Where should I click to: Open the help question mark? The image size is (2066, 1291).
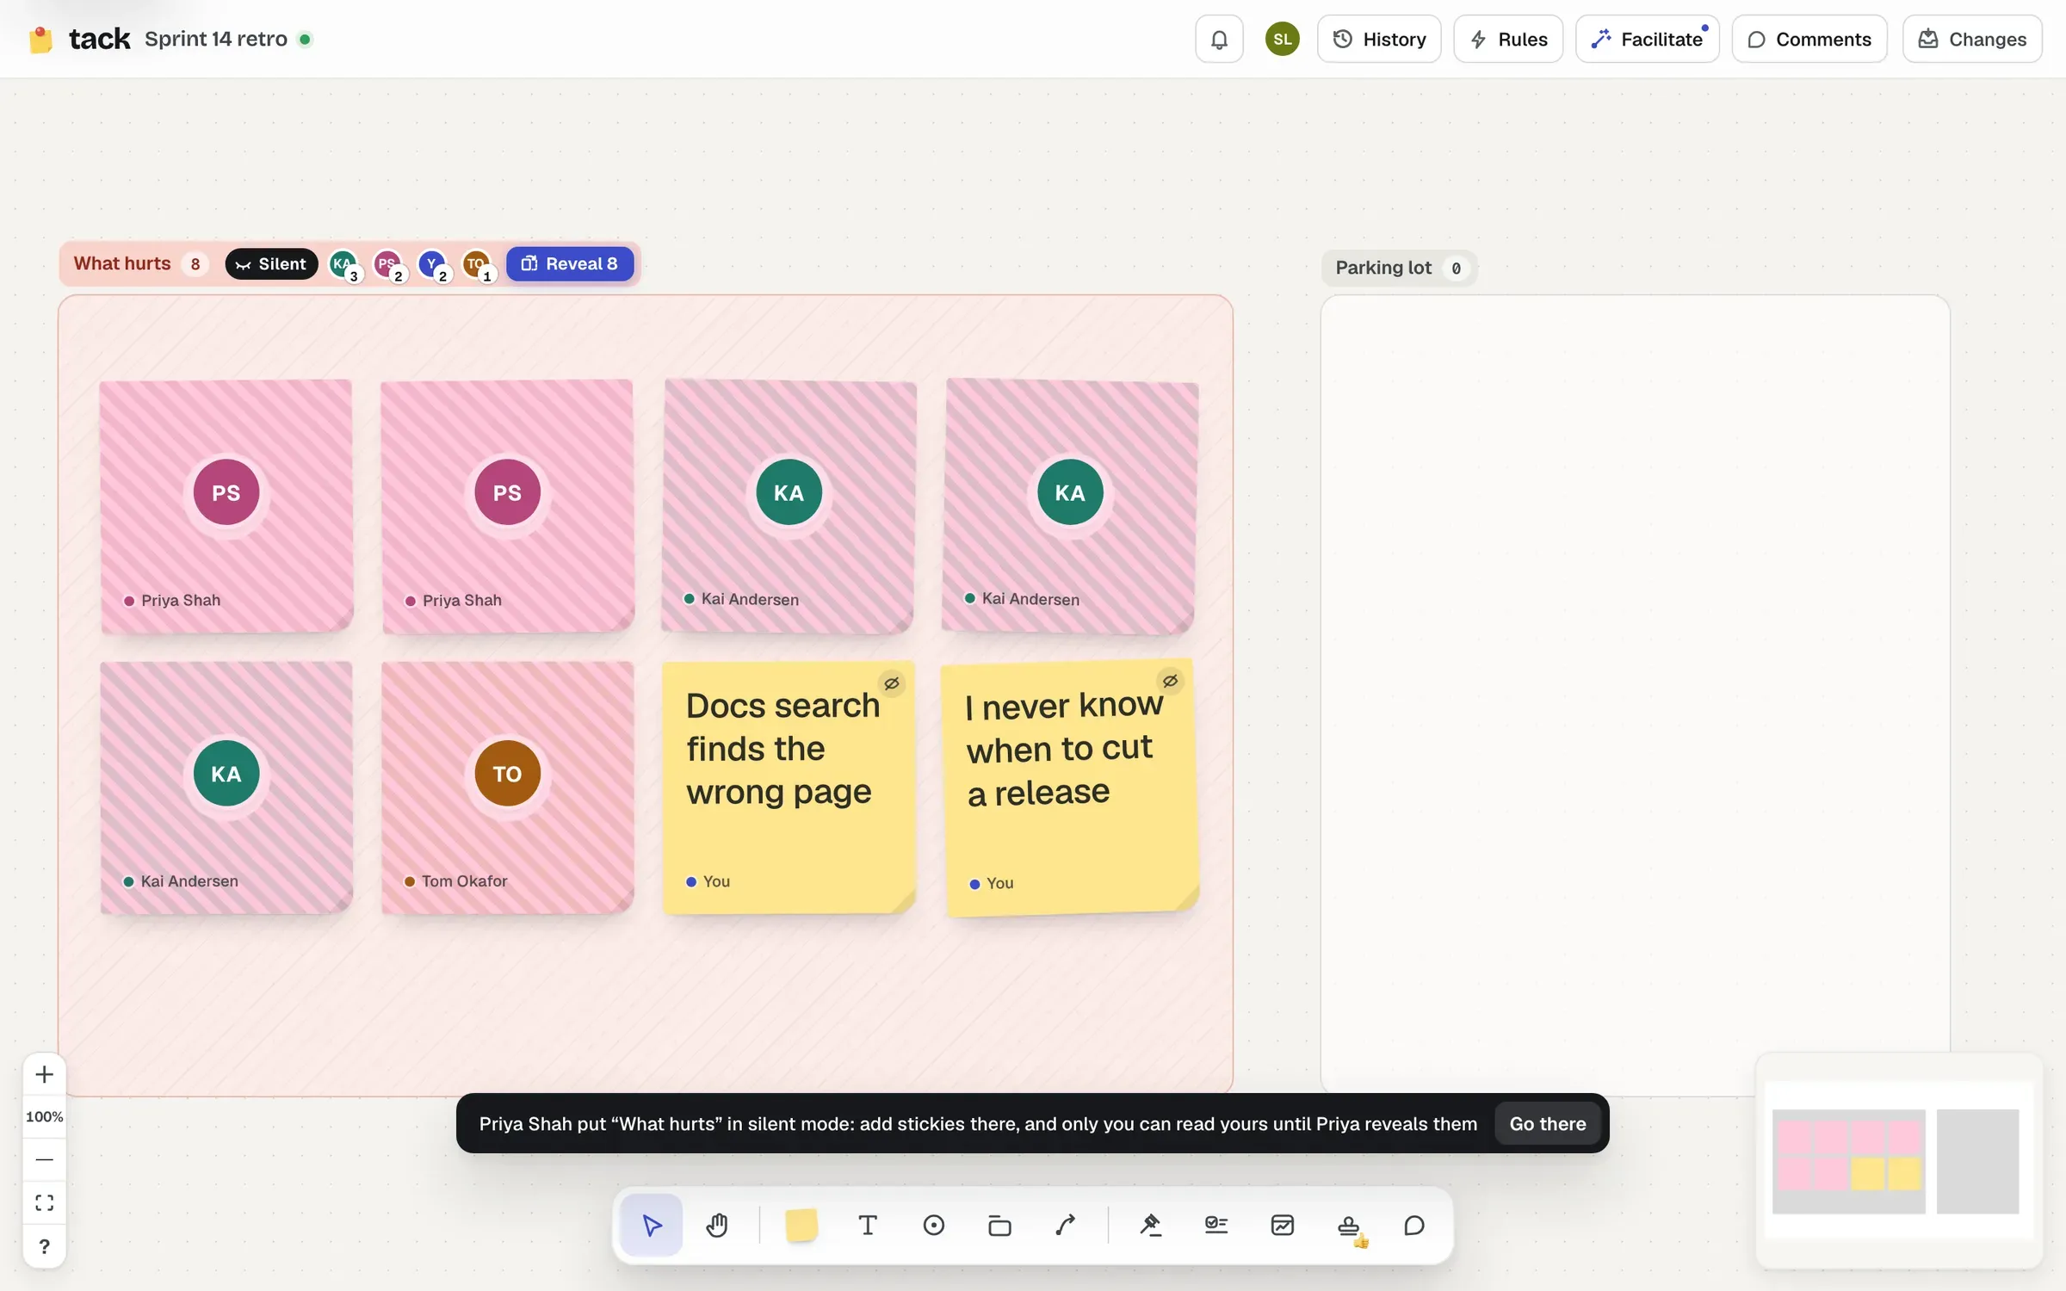[45, 1246]
